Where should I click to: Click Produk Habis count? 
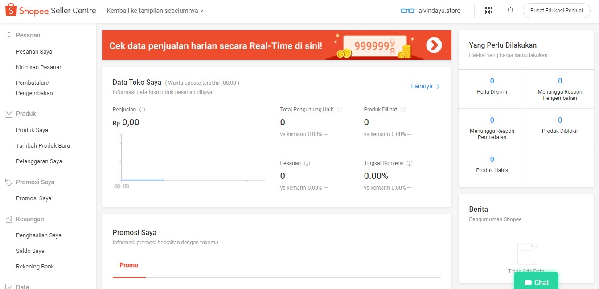click(492, 160)
